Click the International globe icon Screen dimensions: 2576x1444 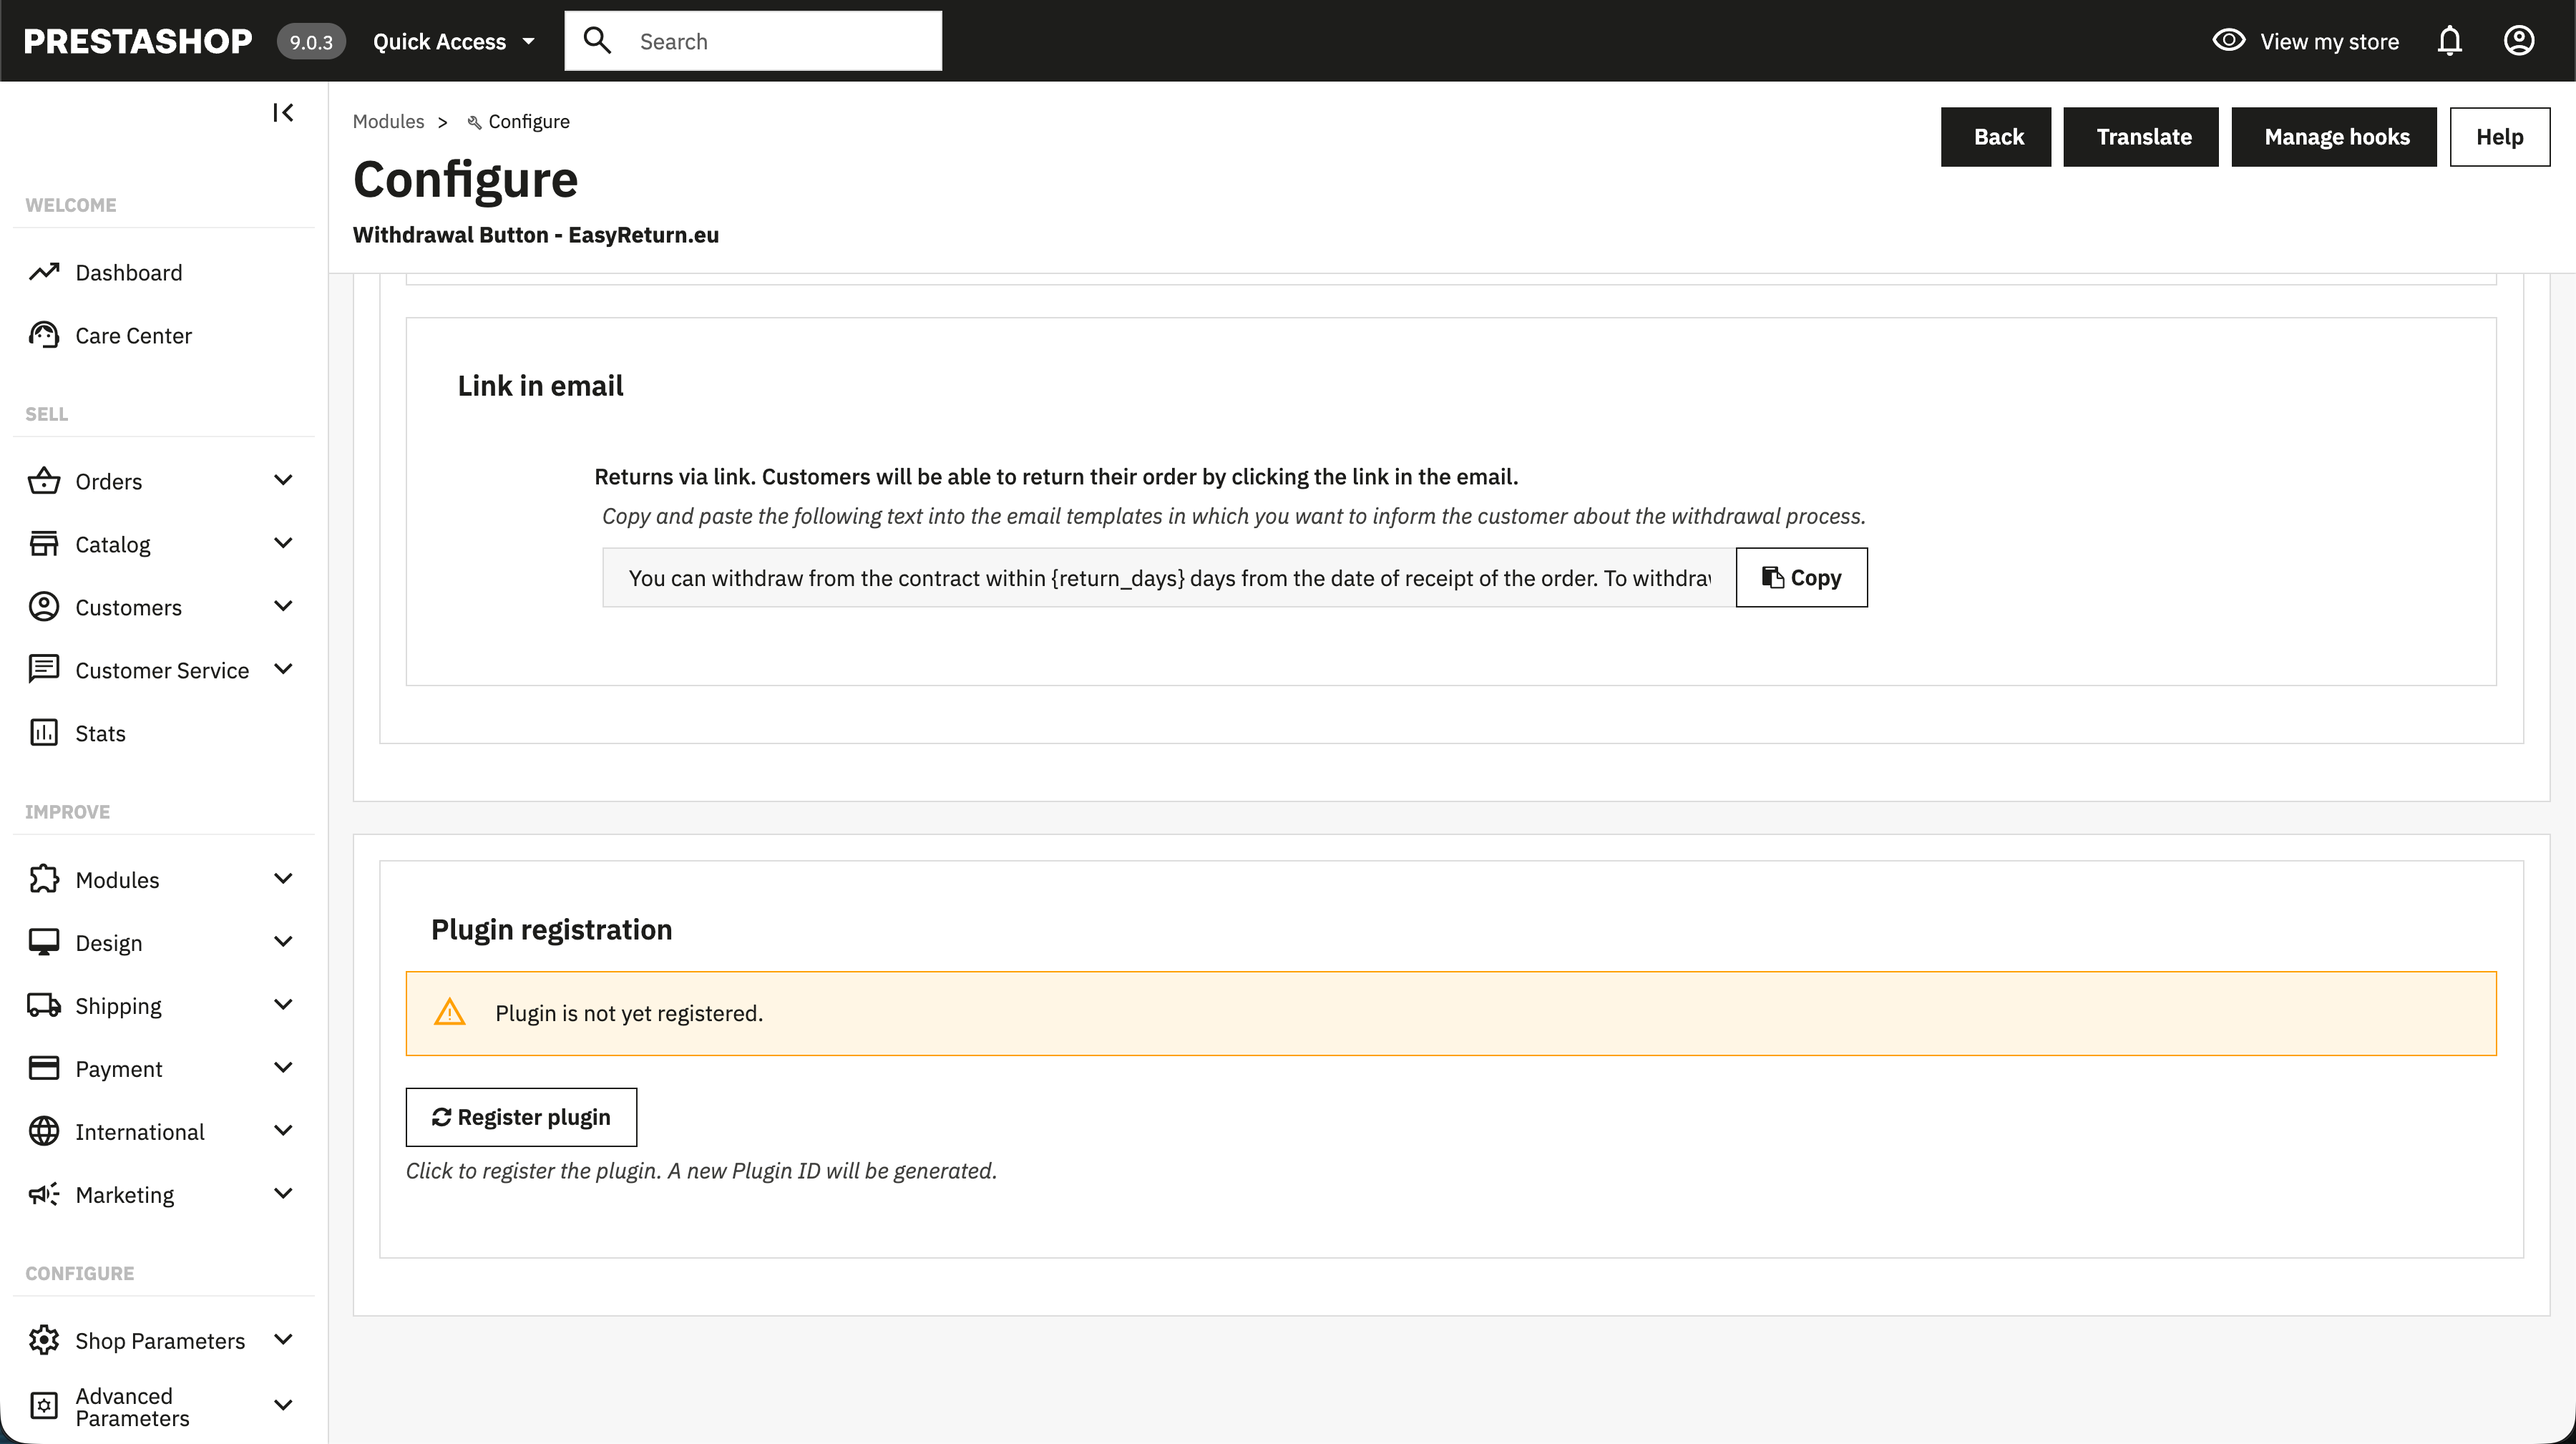click(x=44, y=1131)
